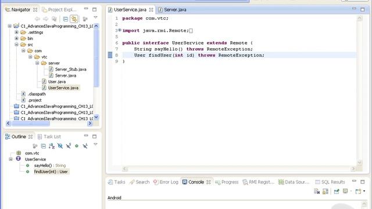
Task: Select sayHello() method in Outline
Action: click(x=50, y=165)
